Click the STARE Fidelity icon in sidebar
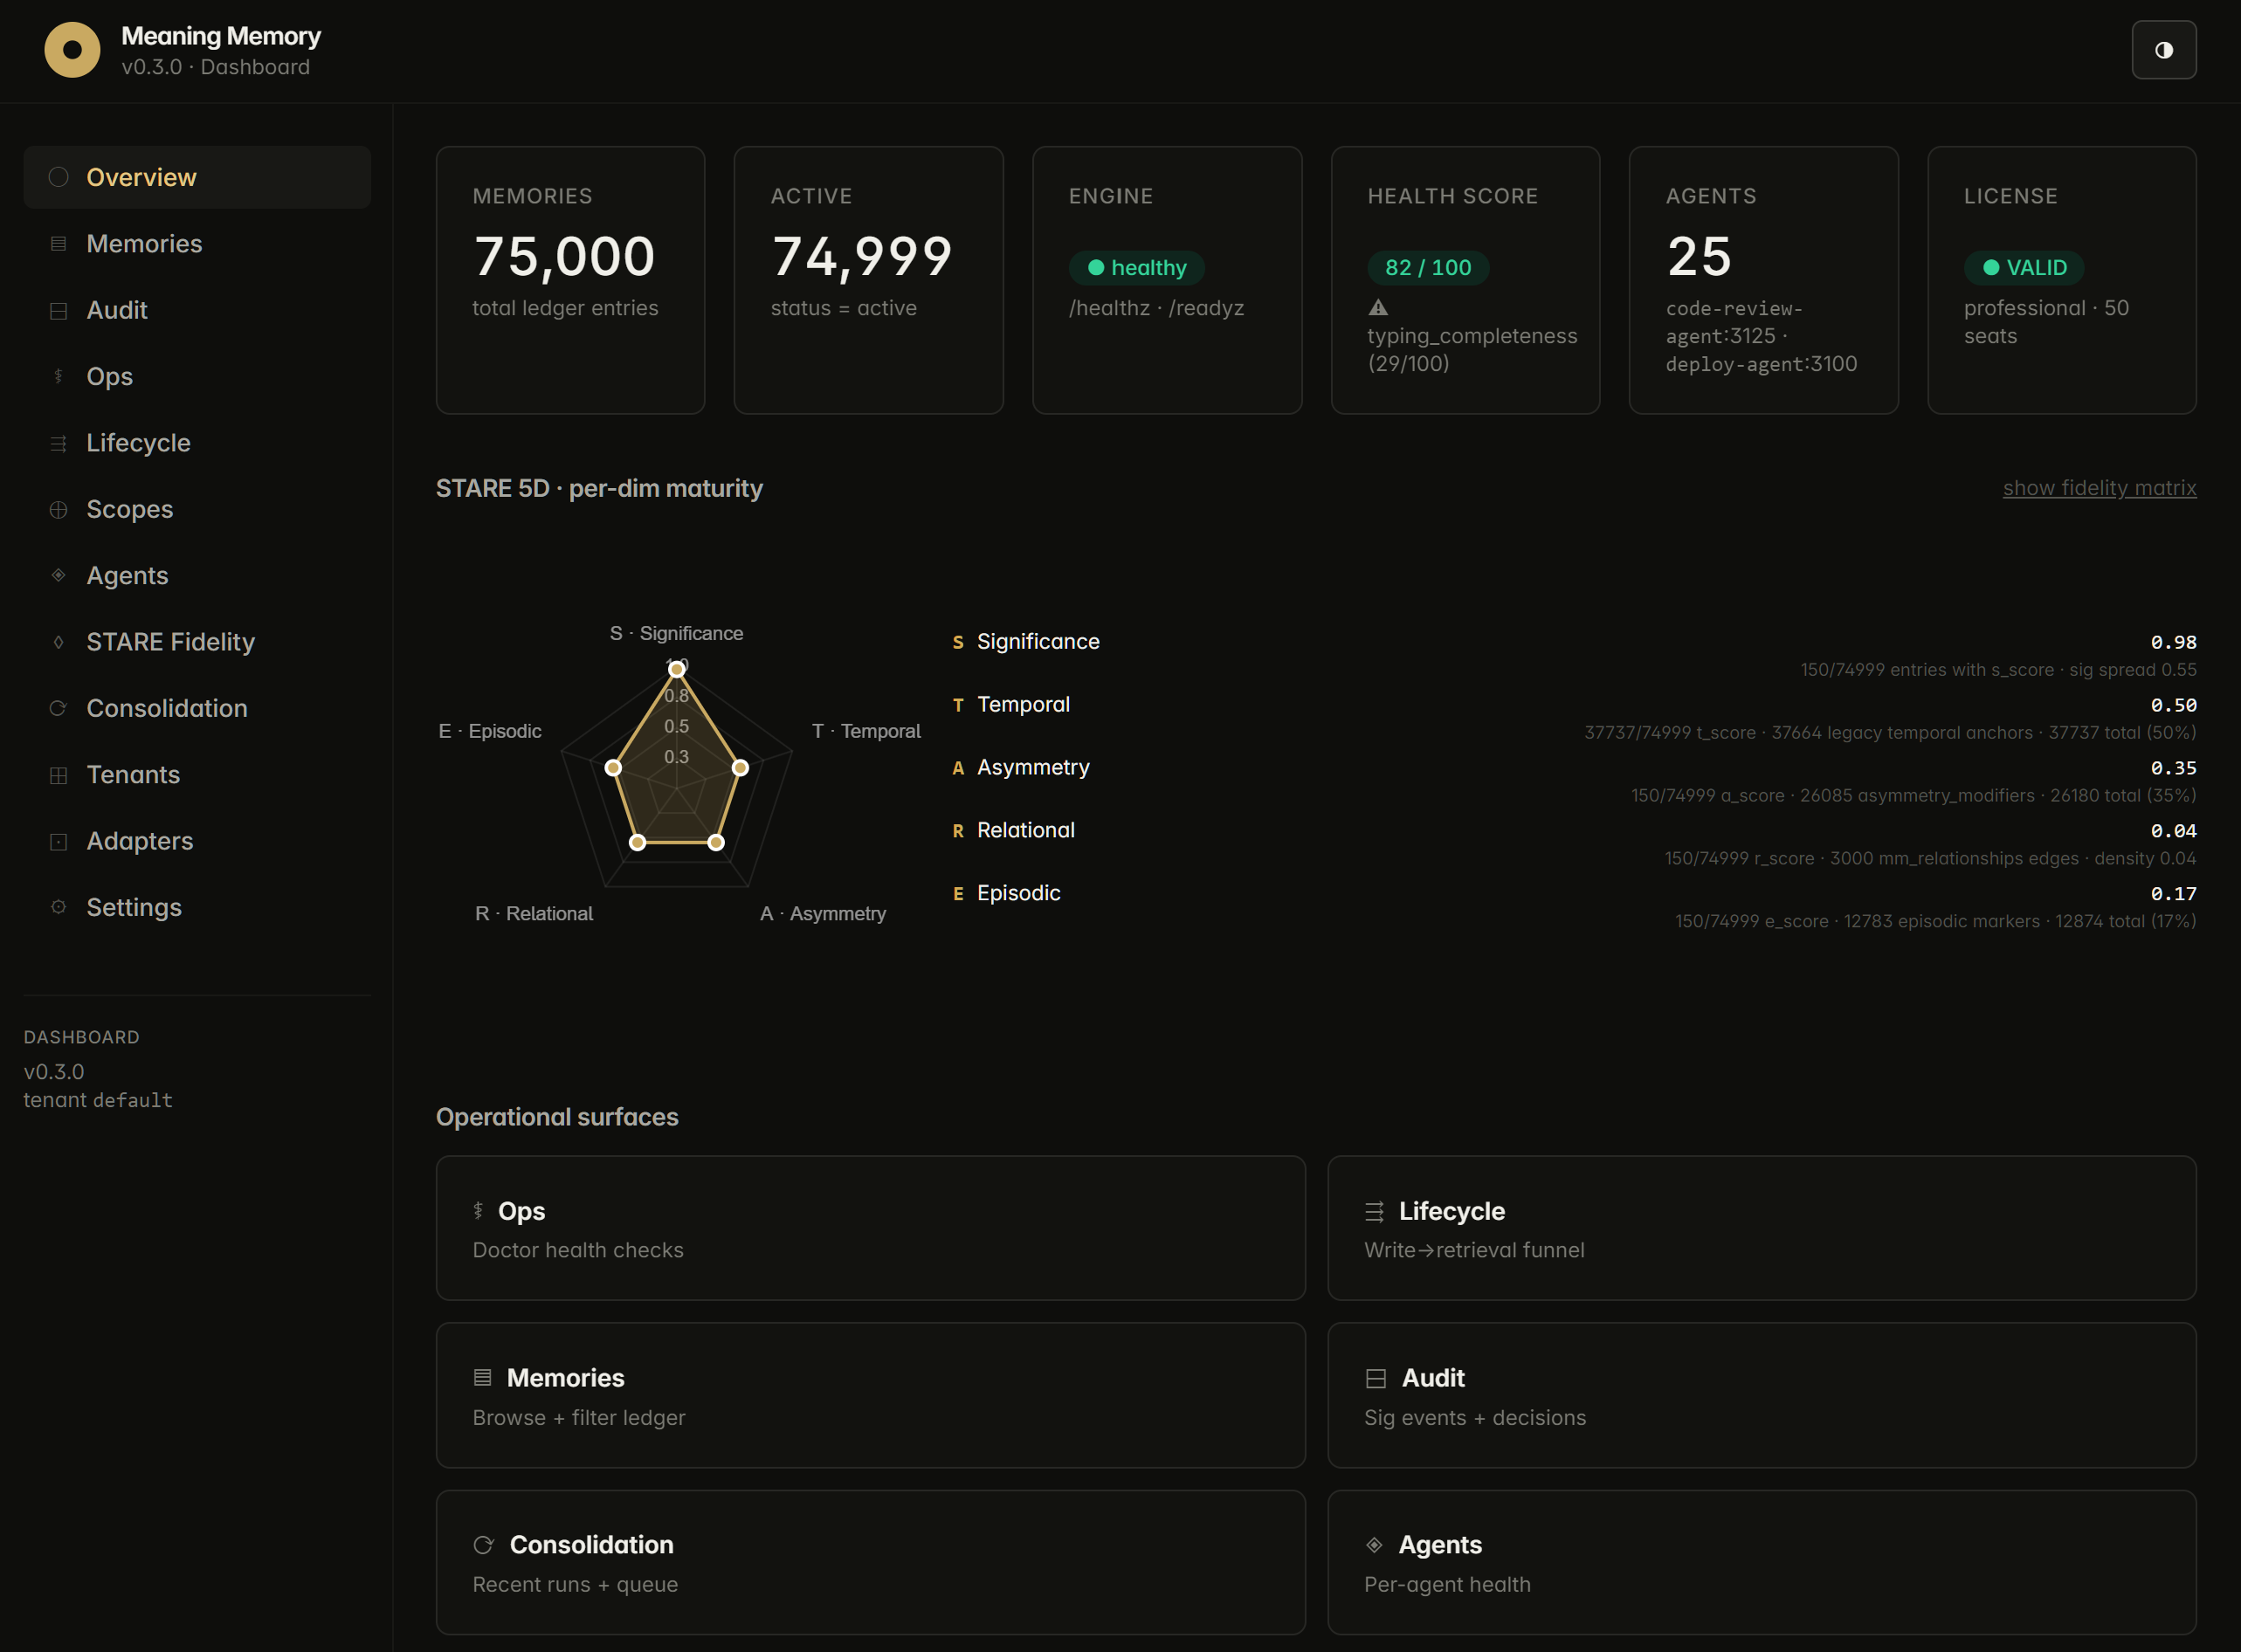 click(x=58, y=642)
